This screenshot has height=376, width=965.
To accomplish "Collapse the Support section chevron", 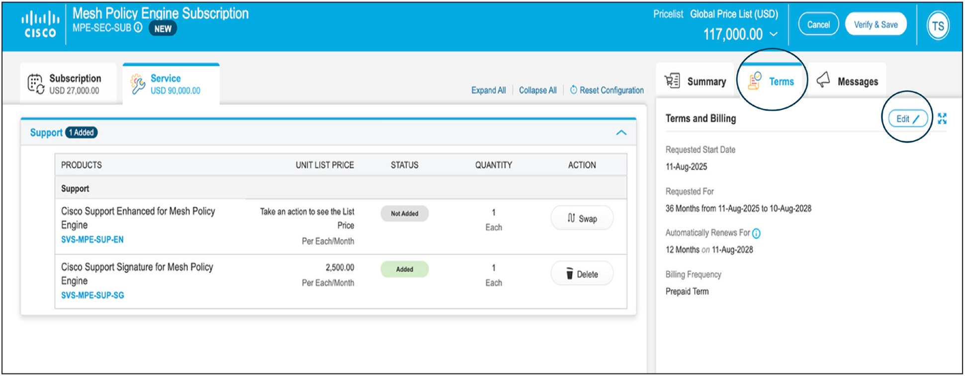I will coord(621,133).
